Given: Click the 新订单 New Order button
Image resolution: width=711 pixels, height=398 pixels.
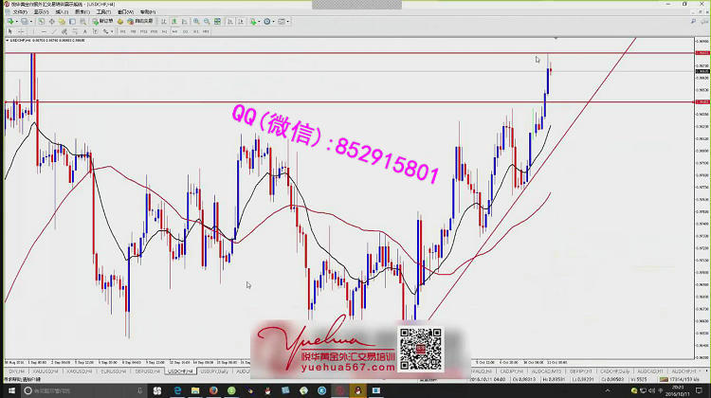Looking at the screenshot, I should (x=102, y=20).
